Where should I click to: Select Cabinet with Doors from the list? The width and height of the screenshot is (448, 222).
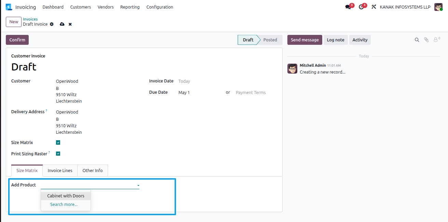pos(66,196)
